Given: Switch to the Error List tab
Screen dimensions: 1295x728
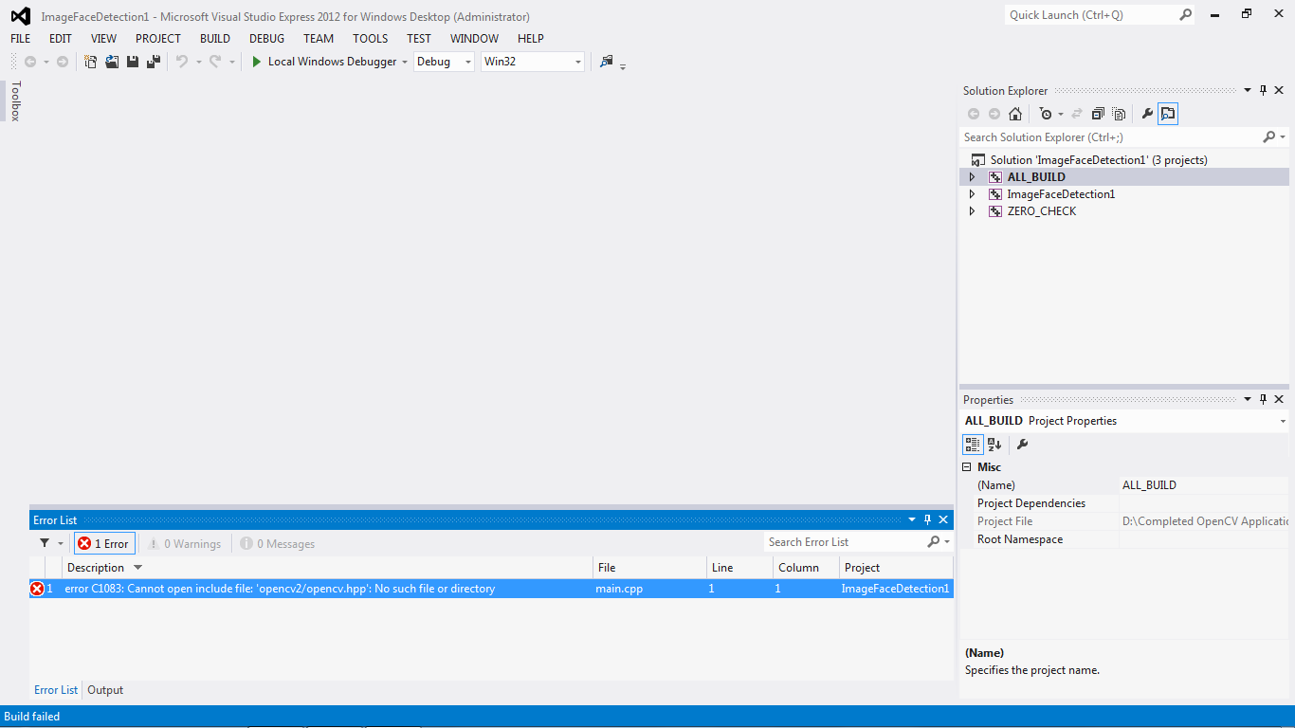Looking at the screenshot, I should pos(56,690).
